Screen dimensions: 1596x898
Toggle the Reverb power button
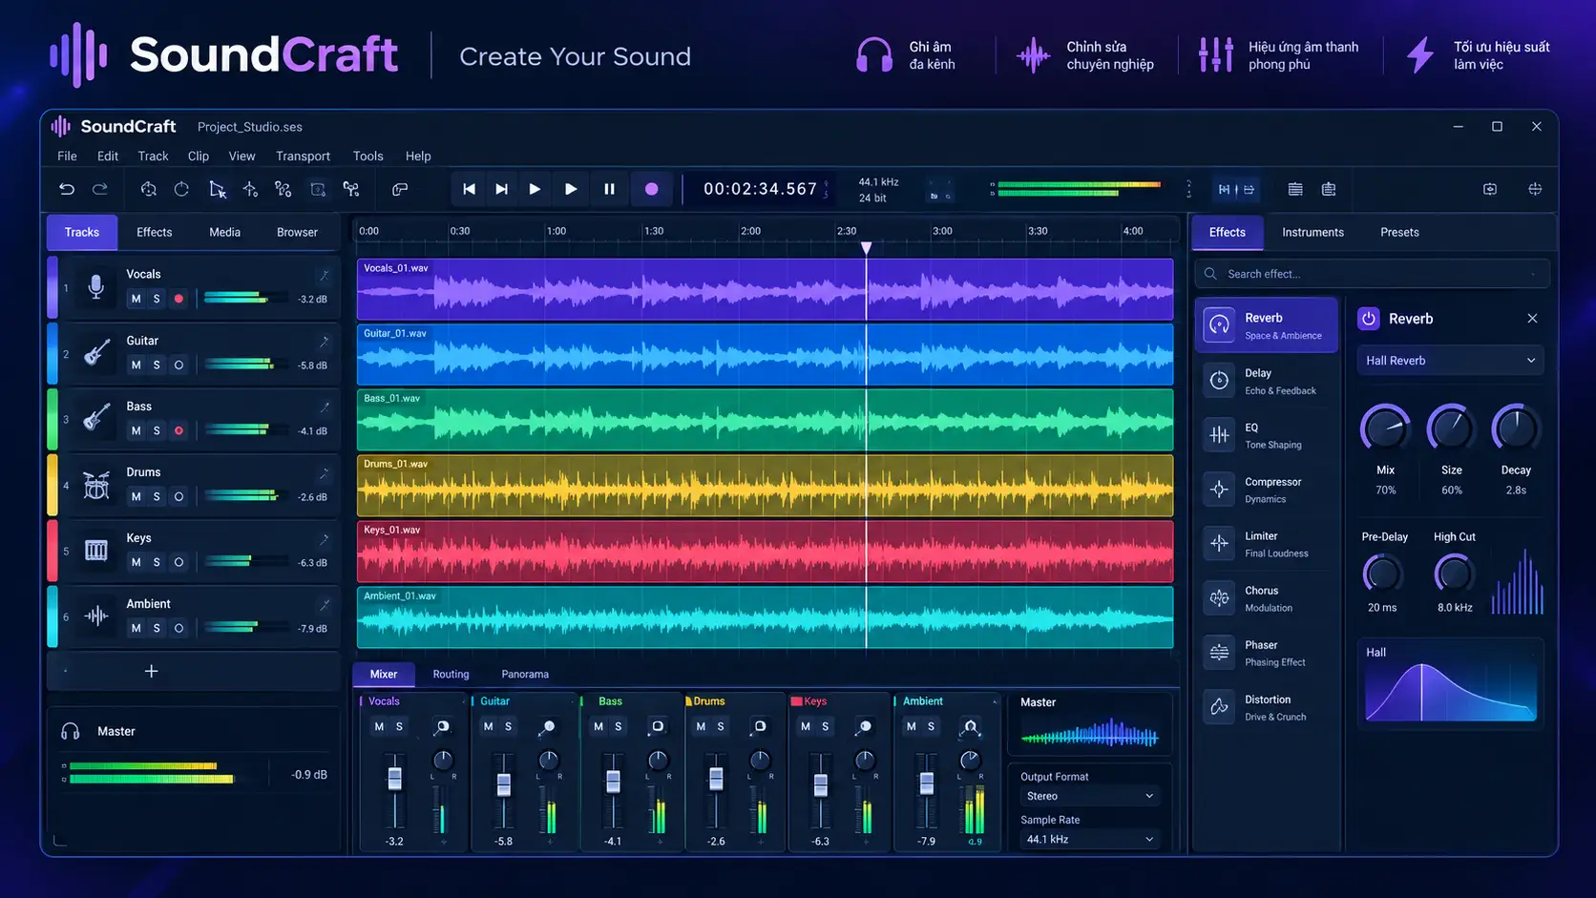click(1369, 319)
